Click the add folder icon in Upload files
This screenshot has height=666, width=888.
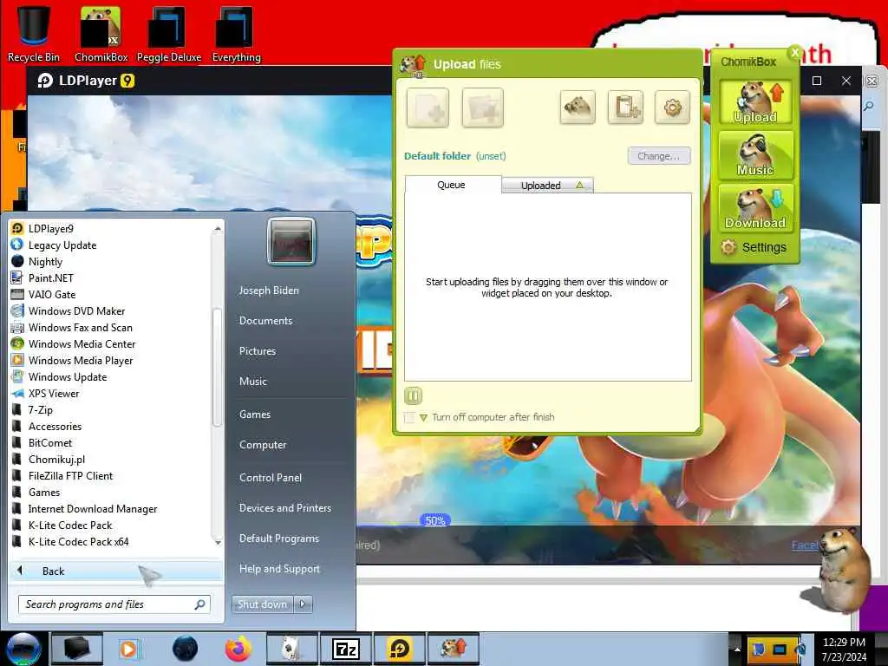point(482,108)
